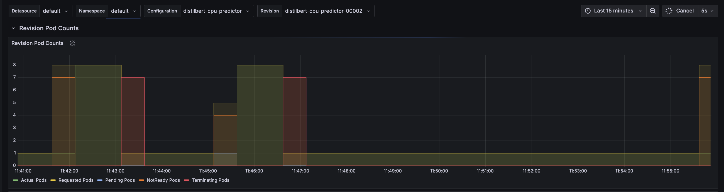Image resolution: width=724 pixels, height=192 pixels.
Task: Open the 5s refresh interval dropdown
Action: coord(708,11)
